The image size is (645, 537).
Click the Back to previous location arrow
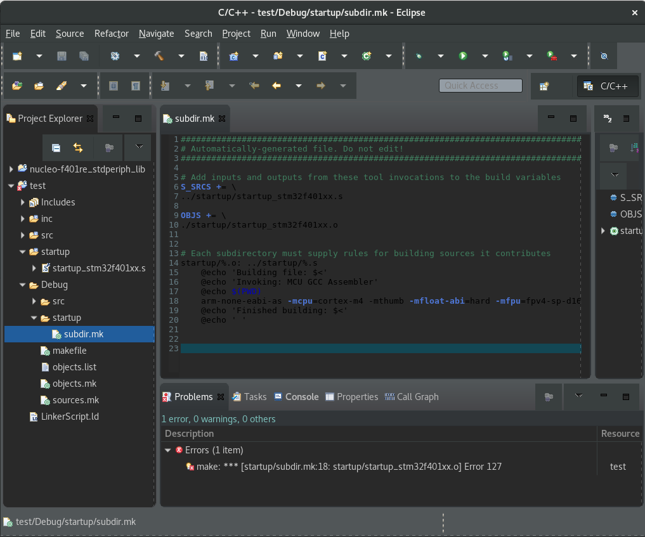pyautogui.click(x=277, y=86)
